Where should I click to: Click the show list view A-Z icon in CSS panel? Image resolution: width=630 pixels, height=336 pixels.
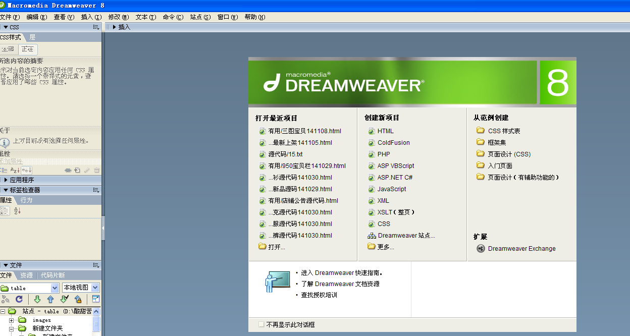click(x=15, y=171)
